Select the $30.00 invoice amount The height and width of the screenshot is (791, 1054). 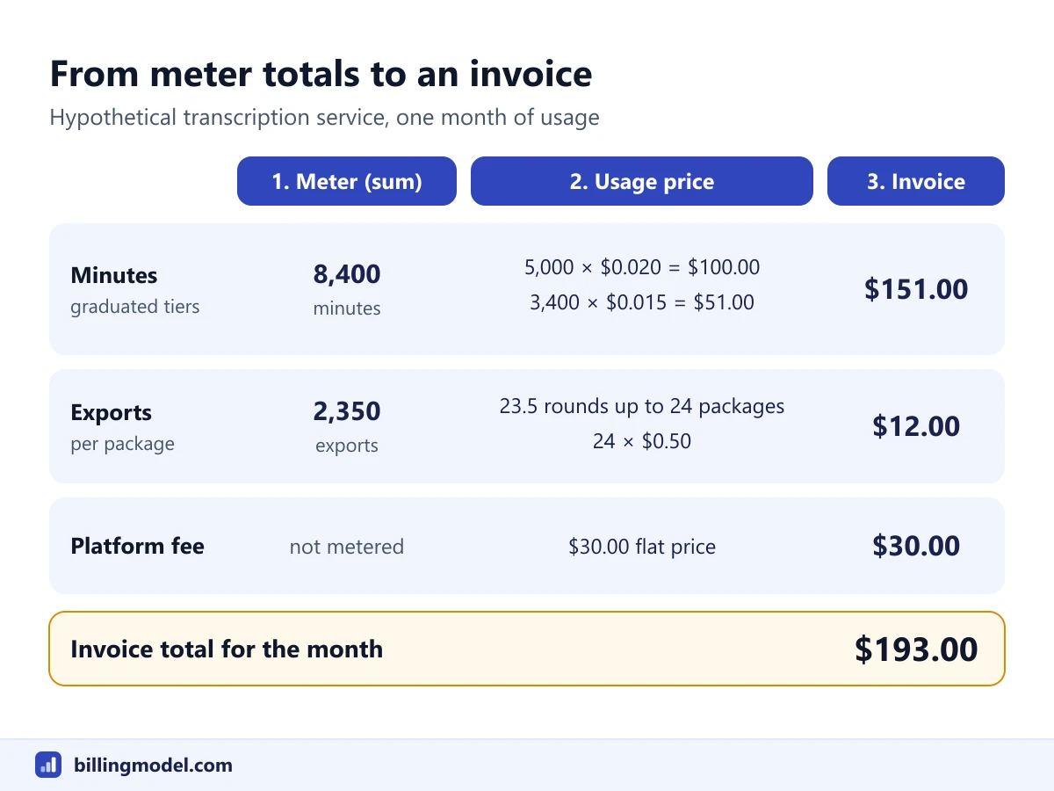(916, 546)
